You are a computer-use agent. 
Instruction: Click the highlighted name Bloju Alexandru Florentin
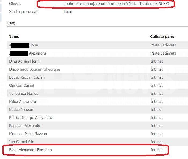(x=30, y=150)
